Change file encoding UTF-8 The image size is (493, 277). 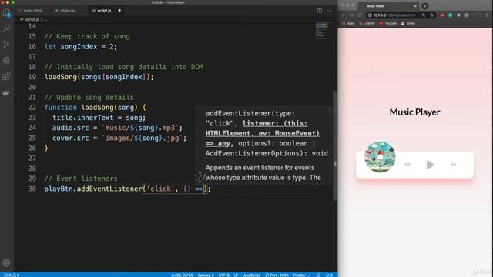click(224, 275)
